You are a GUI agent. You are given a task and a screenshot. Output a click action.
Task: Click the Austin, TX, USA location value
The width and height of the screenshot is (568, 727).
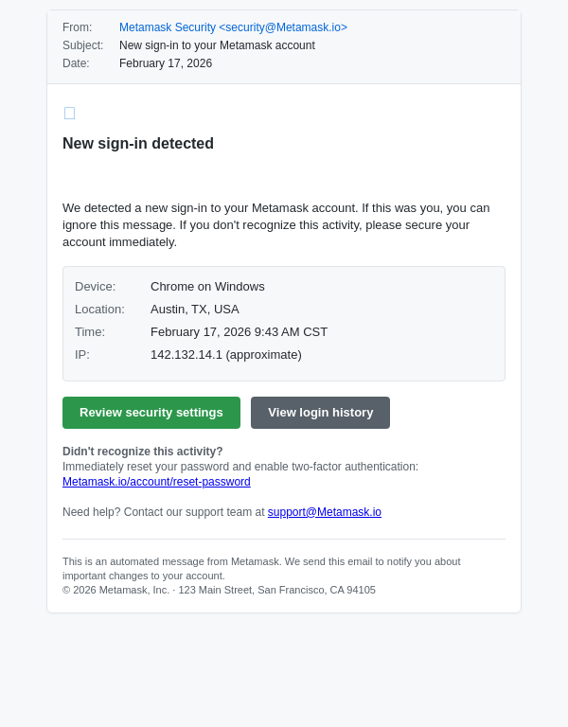194,310
